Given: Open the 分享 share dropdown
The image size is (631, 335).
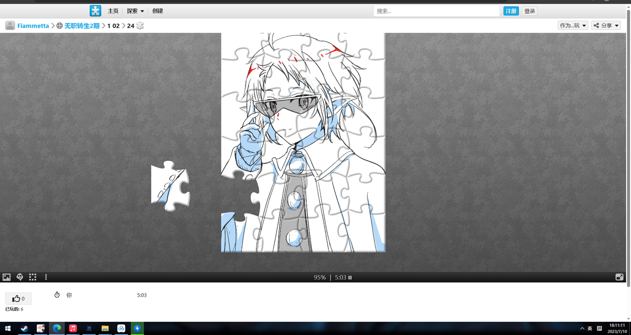Looking at the screenshot, I should pyautogui.click(x=606, y=26).
